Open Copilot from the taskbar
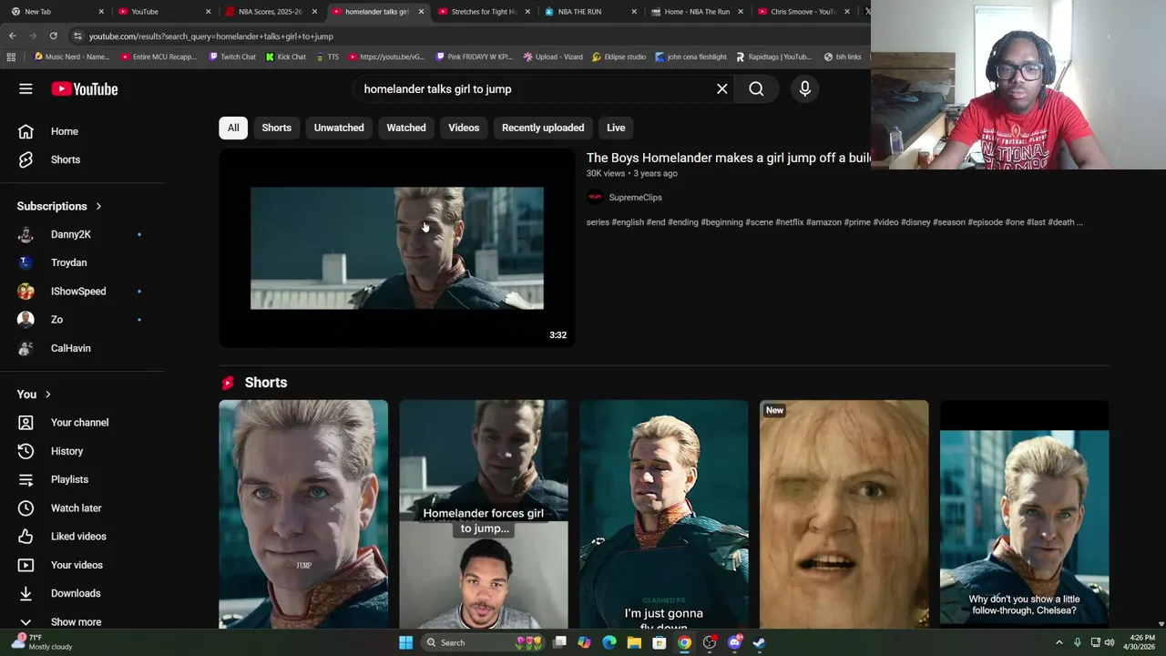The image size is (1166, 656). [584, 642]
